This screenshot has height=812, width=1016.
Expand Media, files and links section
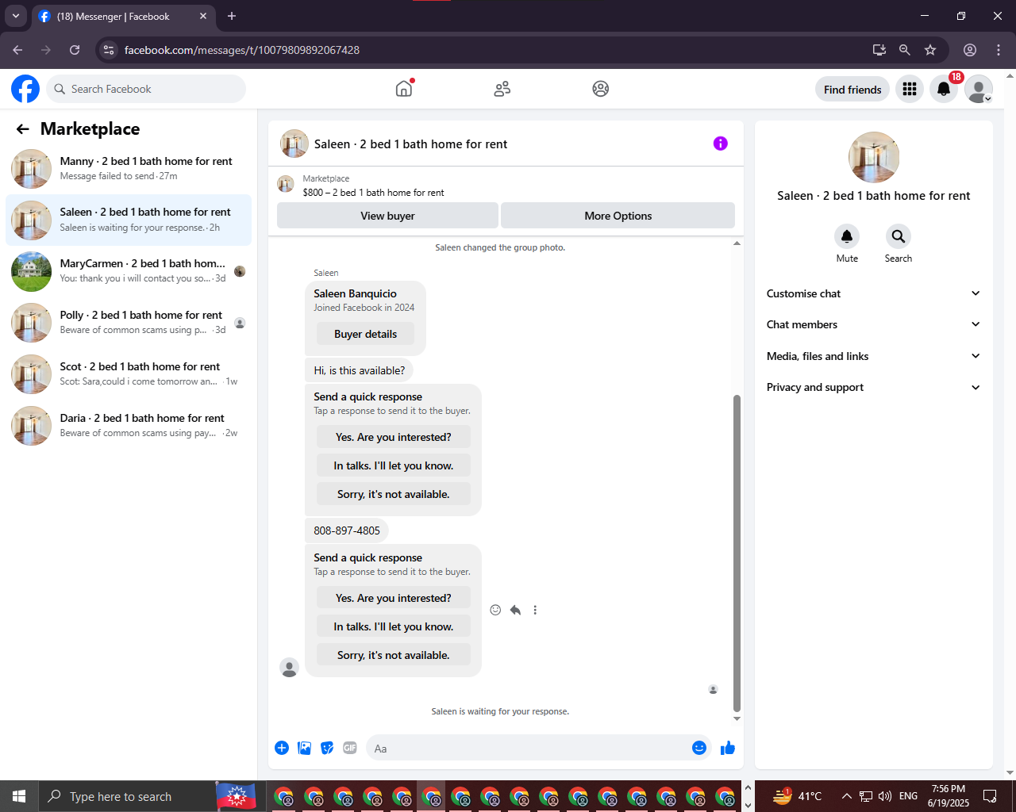point(874,356)
